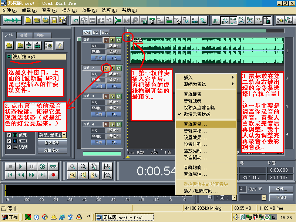Click the undo arrow toolbar icon
The image size is (296, 222).
pos(76,20)
